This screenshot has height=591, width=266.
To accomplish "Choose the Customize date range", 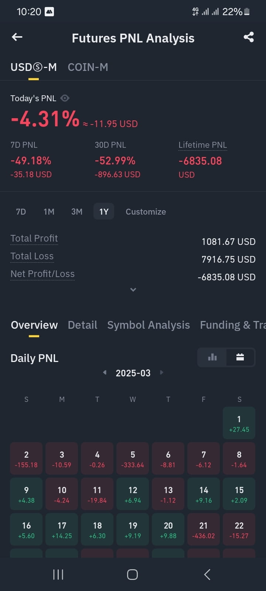I will point(146,212).
